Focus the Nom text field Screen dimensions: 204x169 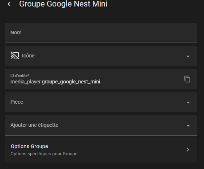tap(101, 33)
